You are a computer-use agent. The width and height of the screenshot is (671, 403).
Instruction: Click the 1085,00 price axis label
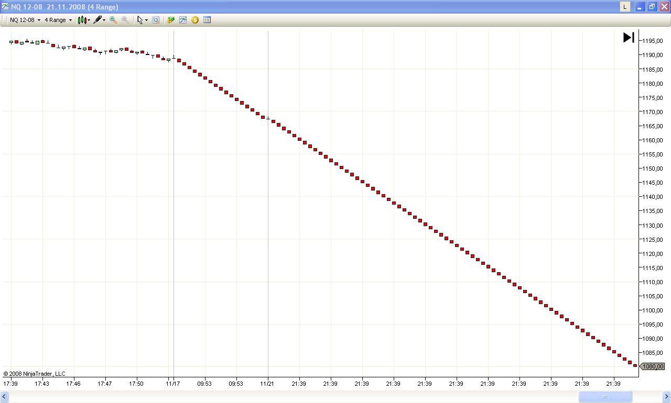(653, 353)
